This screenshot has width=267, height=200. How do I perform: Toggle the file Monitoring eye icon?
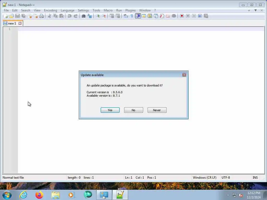174,16
